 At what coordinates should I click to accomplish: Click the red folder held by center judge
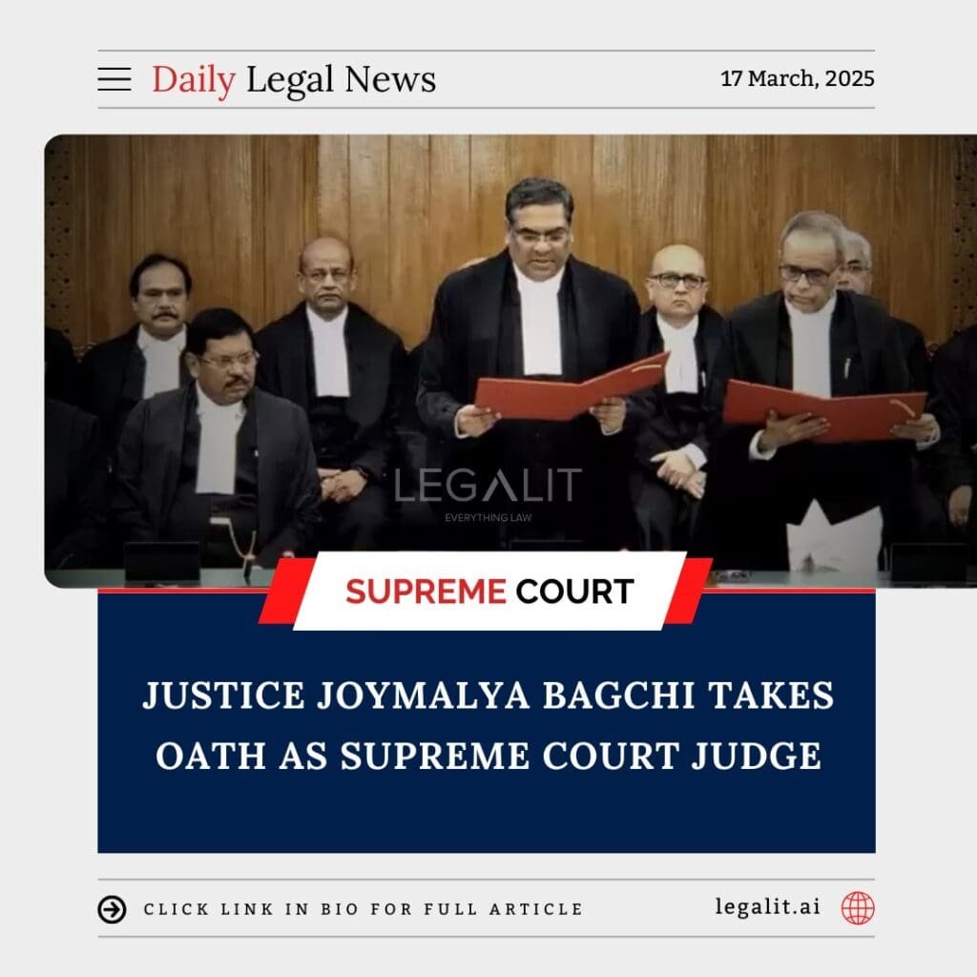572,386
